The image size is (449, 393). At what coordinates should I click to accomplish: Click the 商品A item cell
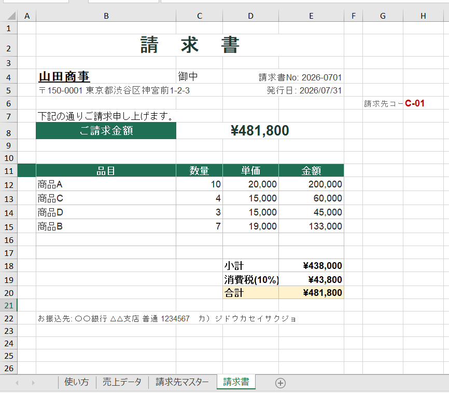[x=106, y=184]
